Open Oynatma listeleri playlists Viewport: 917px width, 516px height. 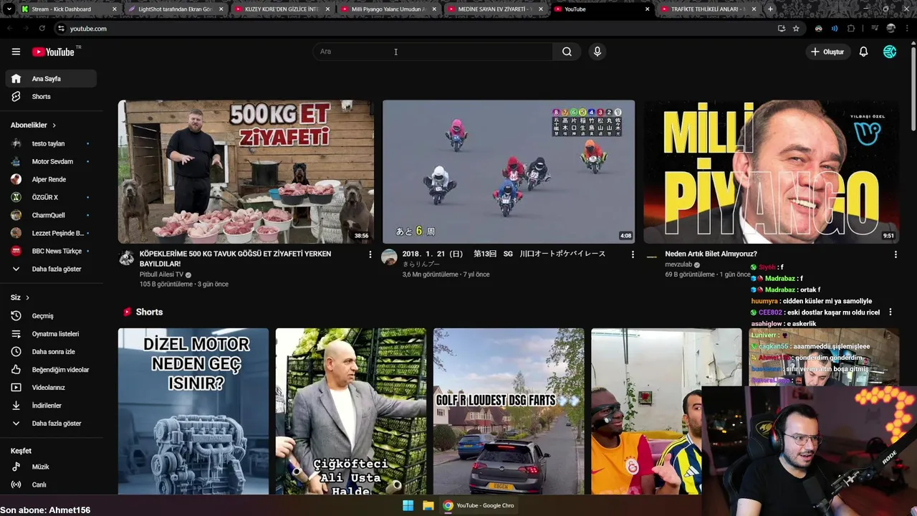pos(51,334)
